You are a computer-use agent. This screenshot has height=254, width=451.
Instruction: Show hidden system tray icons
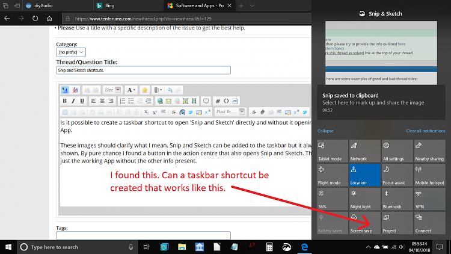(368, 247)
